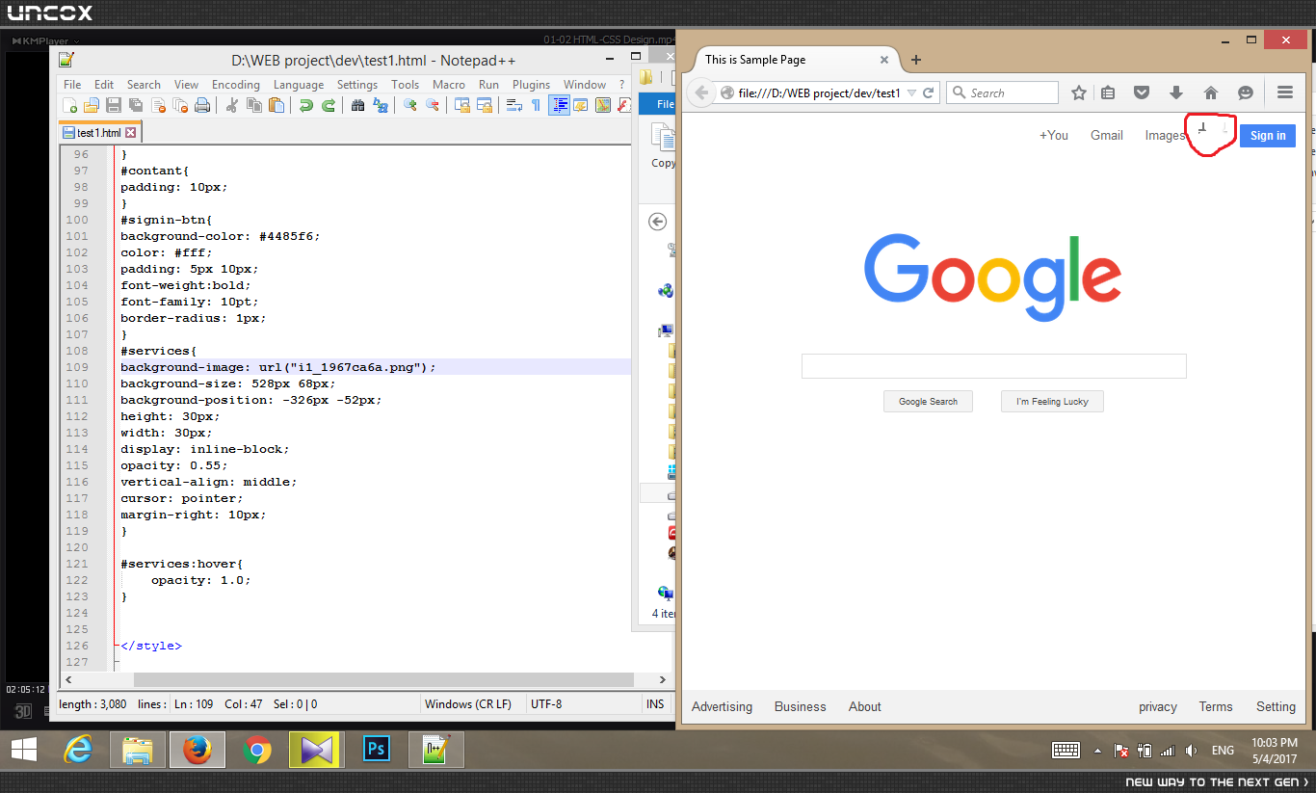Launch Internet Explorer from the taskbar
Screen dimensions: 1316x793
pos(79,750)
